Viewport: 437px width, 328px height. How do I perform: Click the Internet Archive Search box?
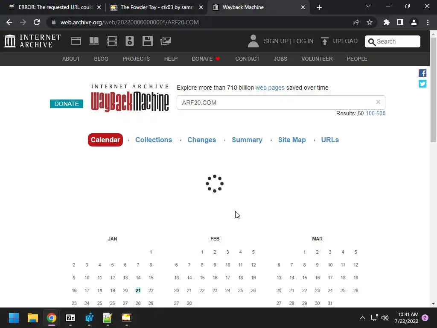point(393,41)
